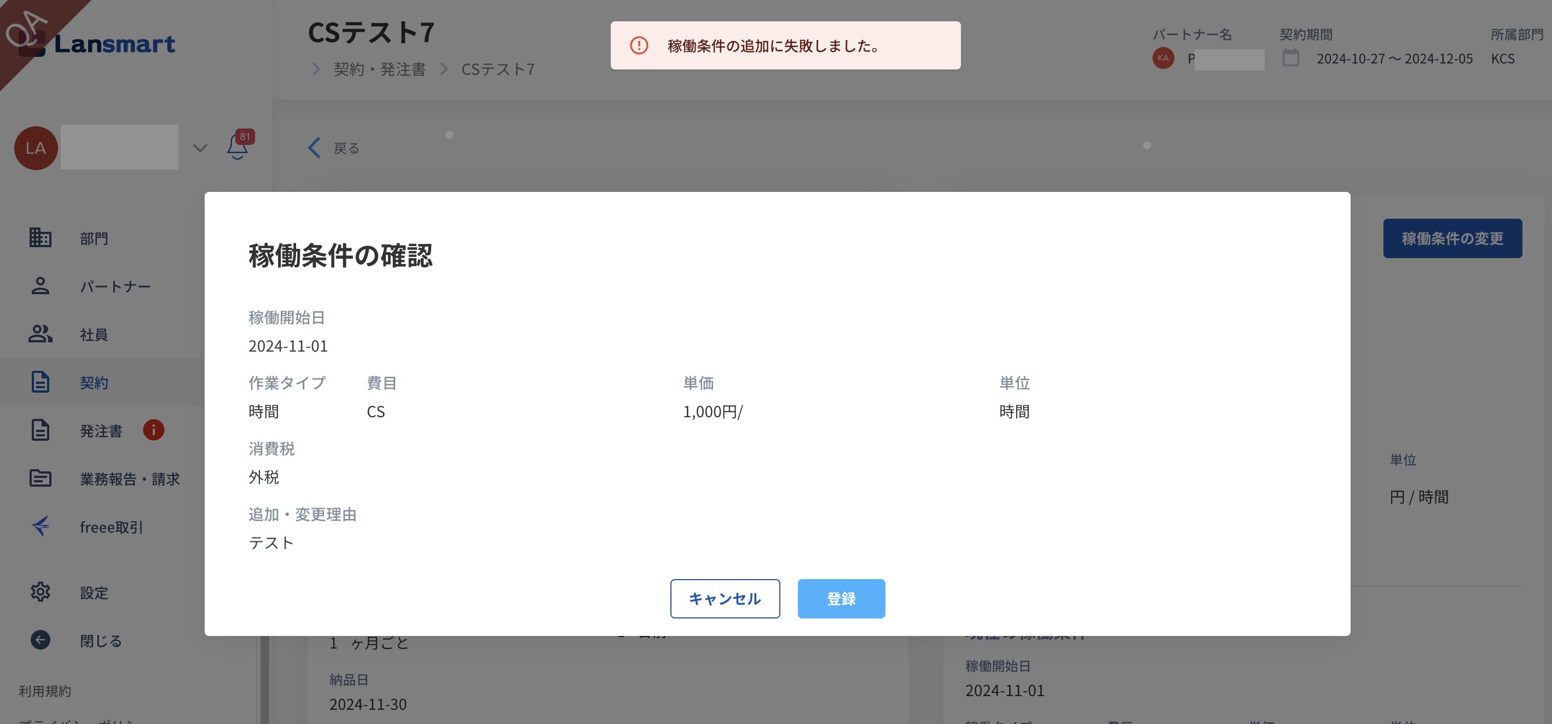Open the 利用規約 link
Image resolution: width=1552 pixels, height=724 pixels.
click(45, 691)
